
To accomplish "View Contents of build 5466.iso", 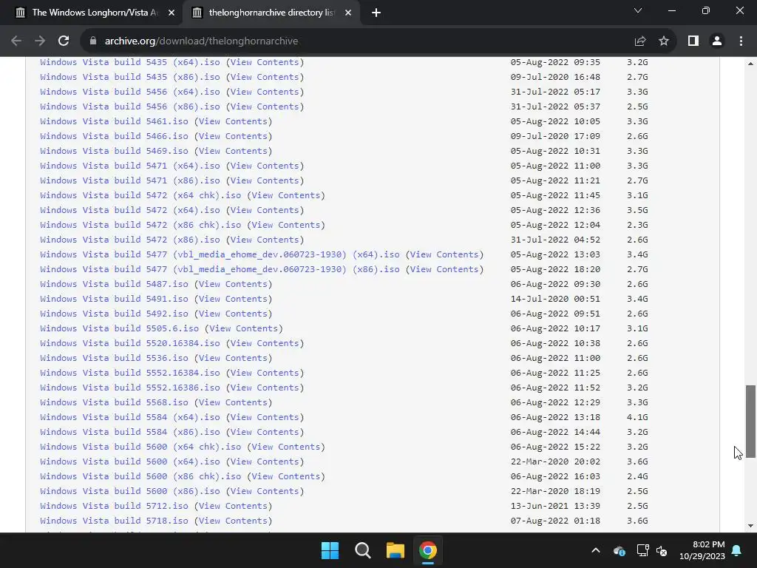I will tap(233, 136).
